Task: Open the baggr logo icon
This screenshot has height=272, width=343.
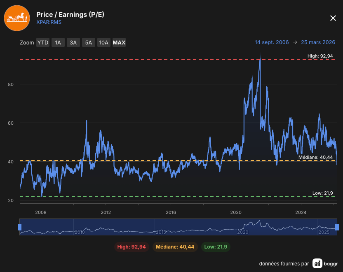Action: click(317, 263)
